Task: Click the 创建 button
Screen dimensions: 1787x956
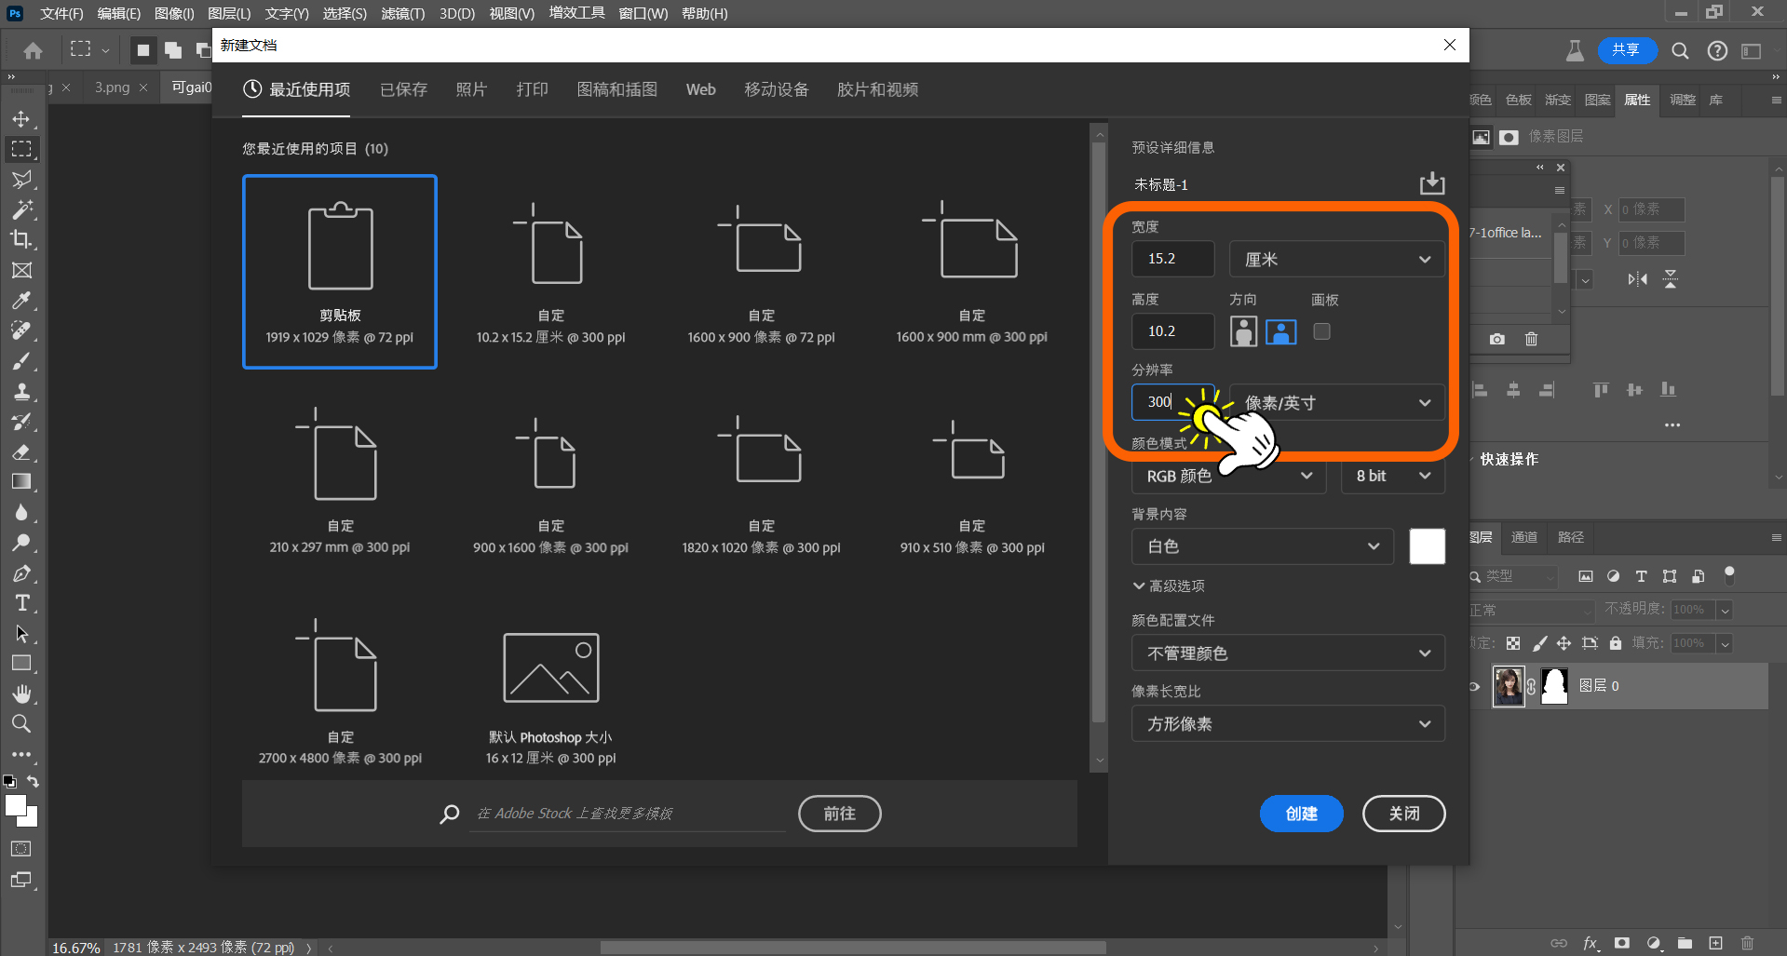Action: click(1301, 814)
